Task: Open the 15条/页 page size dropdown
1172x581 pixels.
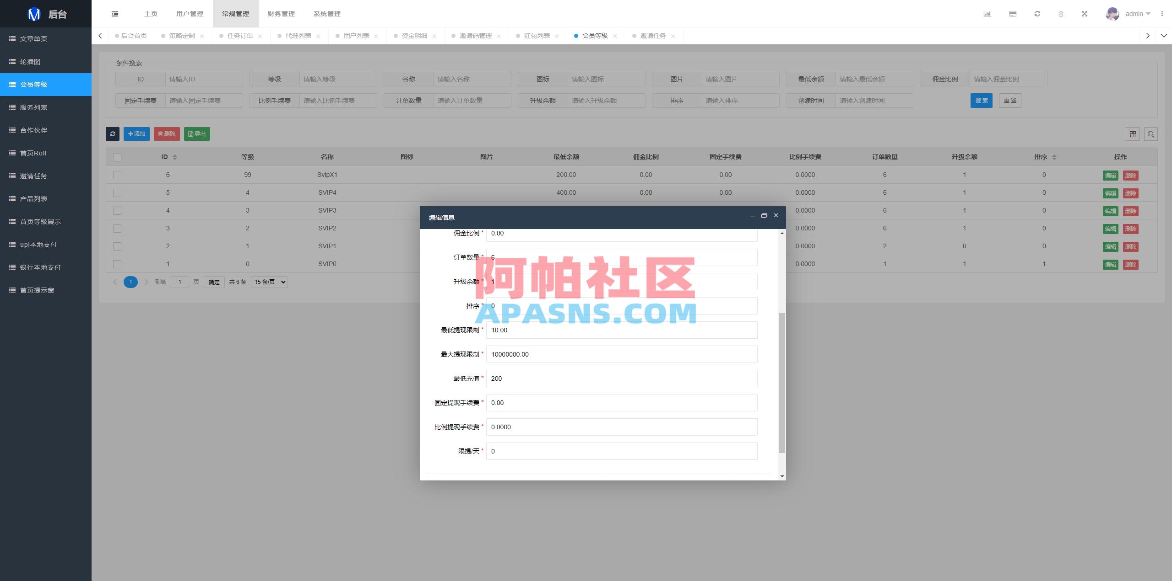Action: click(x=269, y=282)
